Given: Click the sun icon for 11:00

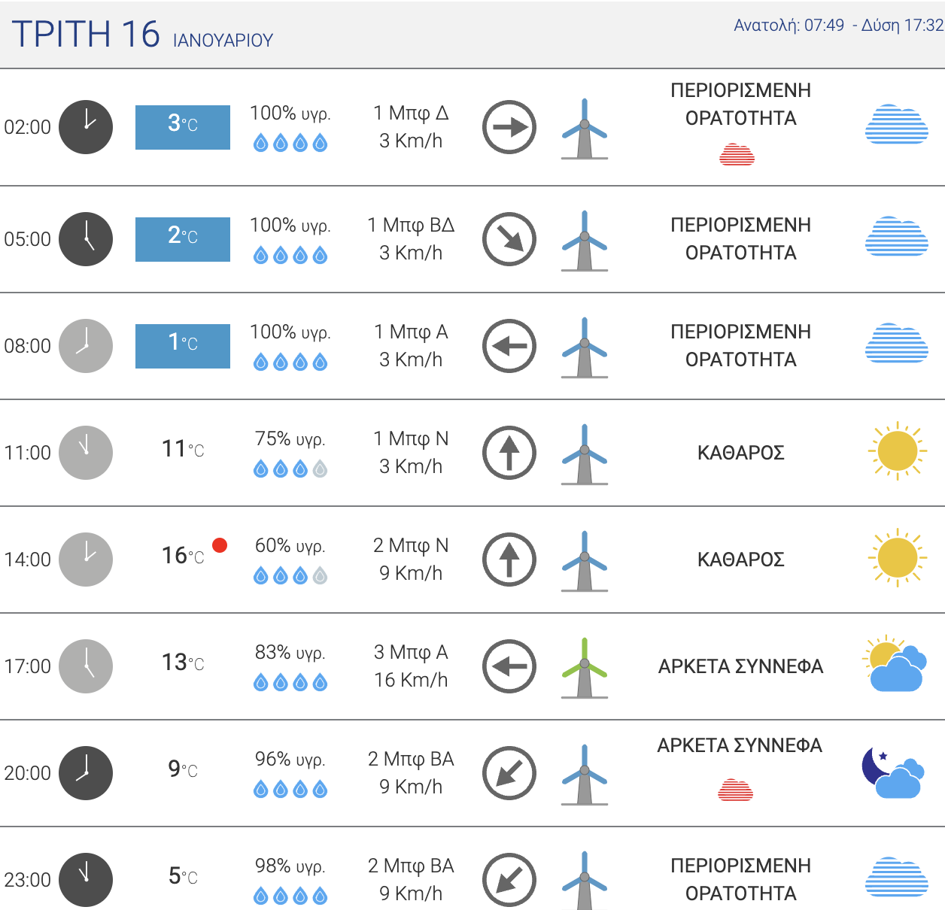Looking at the screenshot, I should [x=897, y=452].
